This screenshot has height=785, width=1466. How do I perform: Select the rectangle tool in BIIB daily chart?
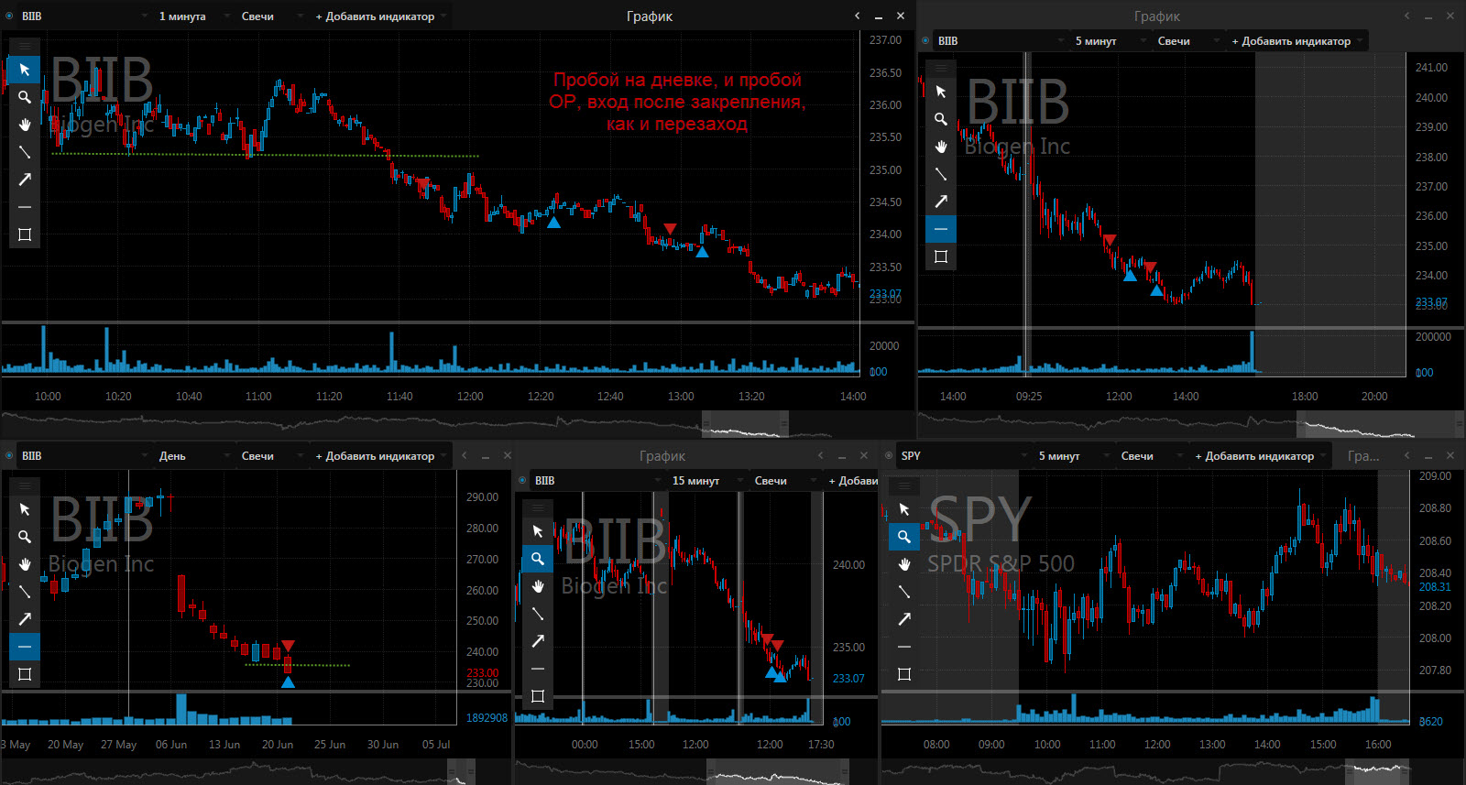click(25, 674)
